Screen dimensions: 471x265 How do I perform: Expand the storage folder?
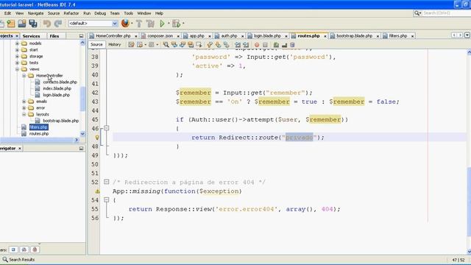[17, 56]
